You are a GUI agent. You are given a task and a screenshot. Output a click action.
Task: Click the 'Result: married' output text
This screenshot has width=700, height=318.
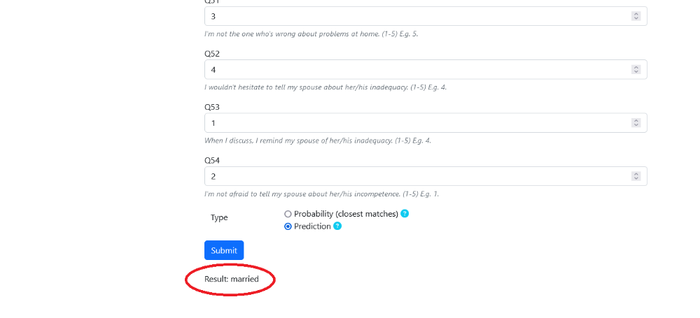(232, 279)
